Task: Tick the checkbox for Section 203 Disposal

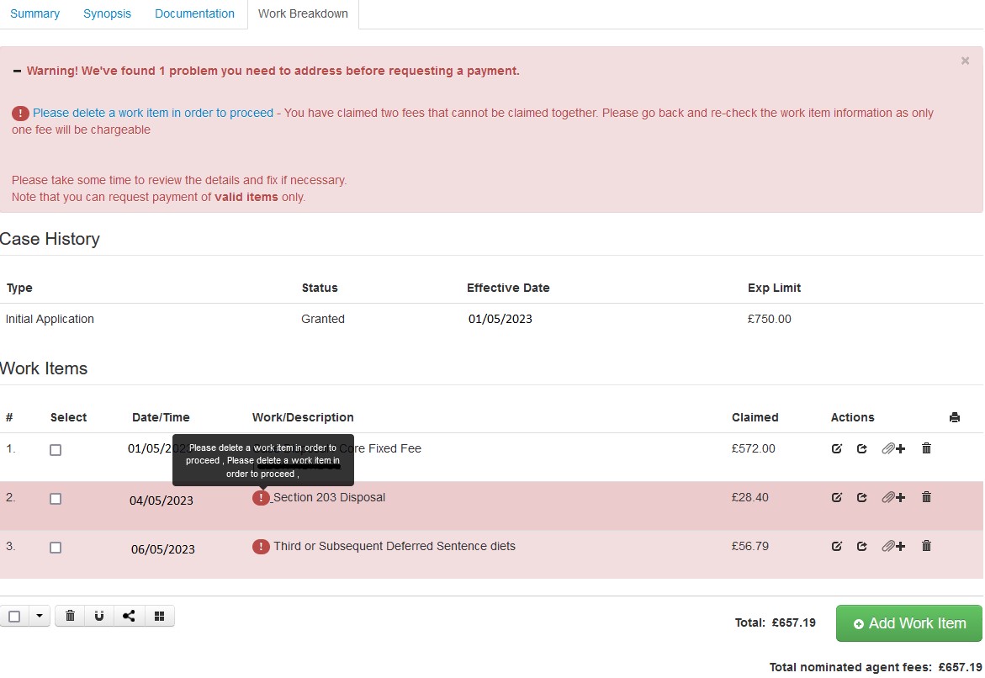Action: [x=56, y=499]
